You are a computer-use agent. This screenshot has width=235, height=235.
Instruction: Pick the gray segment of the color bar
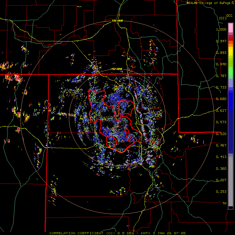pyautogui.click(x=231, y=181)
